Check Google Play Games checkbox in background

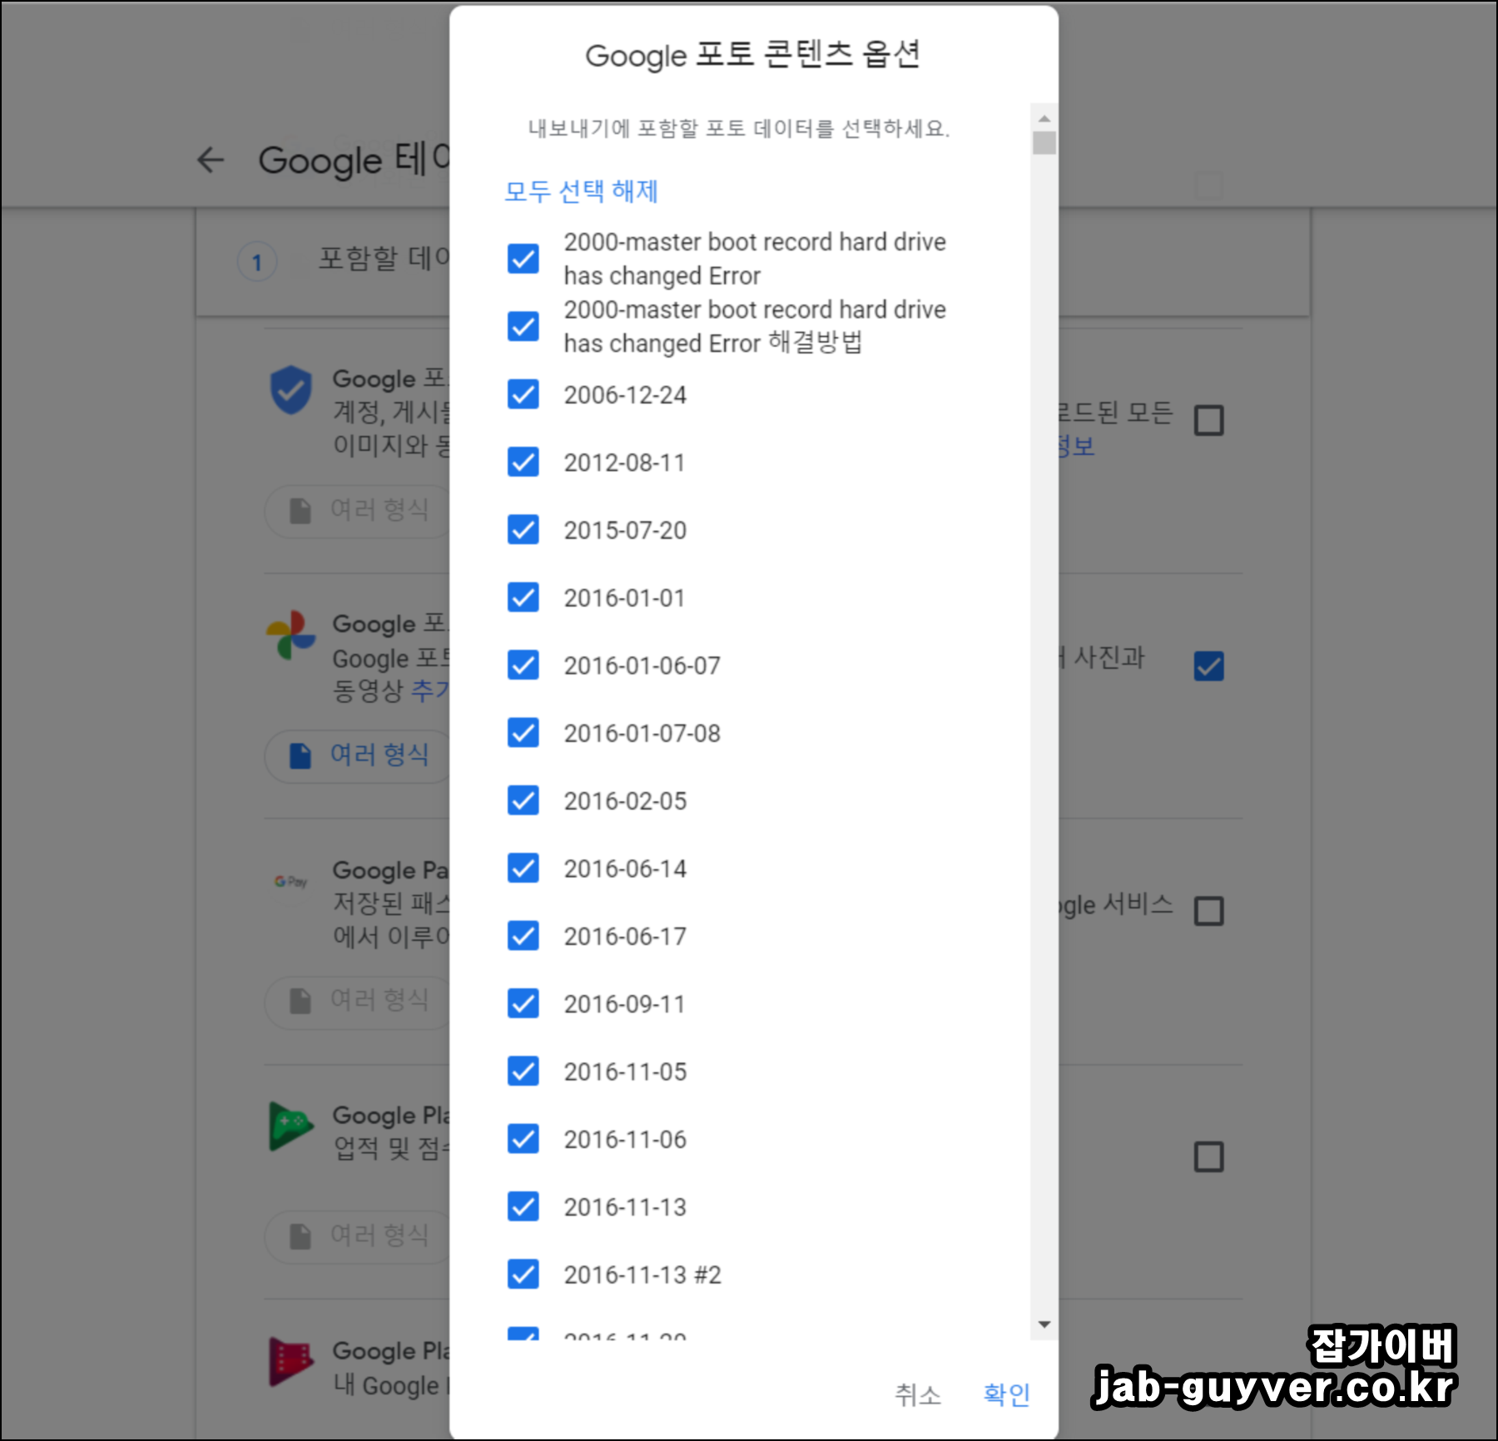pos(1208,1156)
